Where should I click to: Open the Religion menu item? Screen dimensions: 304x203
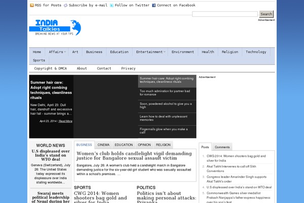coord(230,52)
